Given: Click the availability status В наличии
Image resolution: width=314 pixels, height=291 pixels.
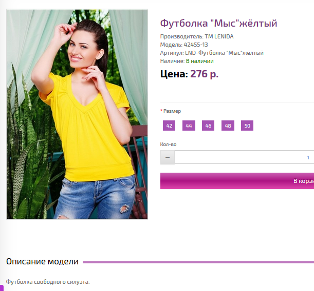Looking at the screenshot, I should click(200, 61).
